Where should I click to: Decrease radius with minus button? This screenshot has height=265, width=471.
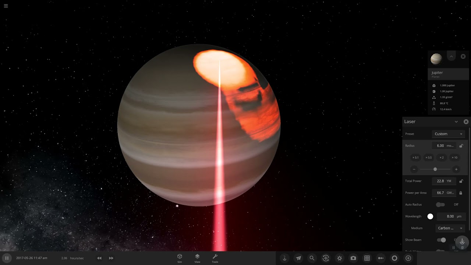(414, 169)
